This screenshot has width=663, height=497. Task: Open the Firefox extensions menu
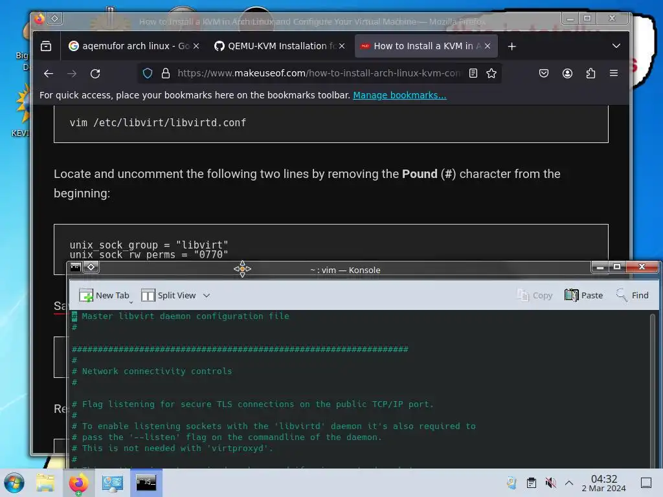point(590,74)
